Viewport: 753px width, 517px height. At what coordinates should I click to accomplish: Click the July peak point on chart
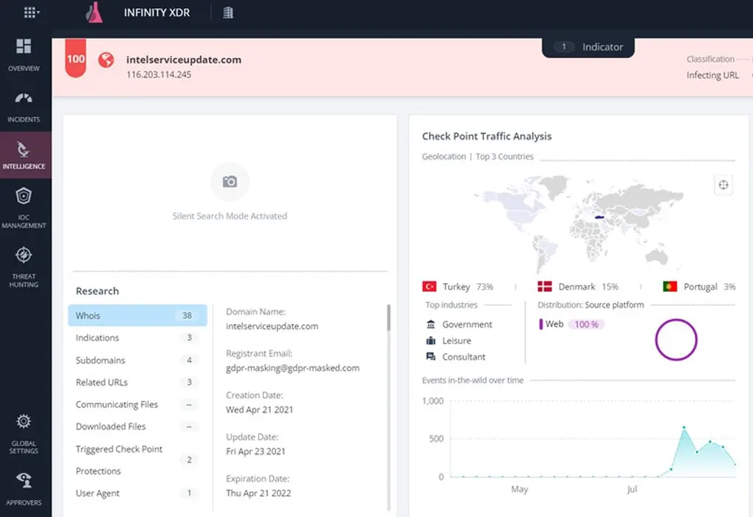coord(684,427)
